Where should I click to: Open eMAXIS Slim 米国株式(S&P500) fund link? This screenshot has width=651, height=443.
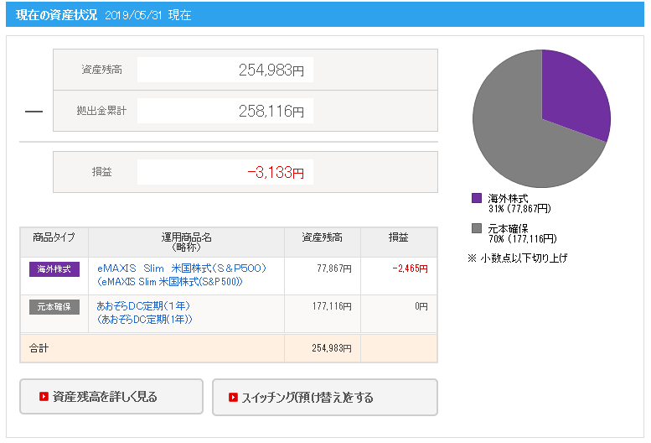[x=182, y=274]
